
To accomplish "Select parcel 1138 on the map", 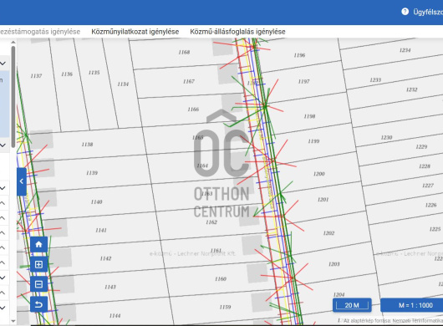I will [87, 145].
